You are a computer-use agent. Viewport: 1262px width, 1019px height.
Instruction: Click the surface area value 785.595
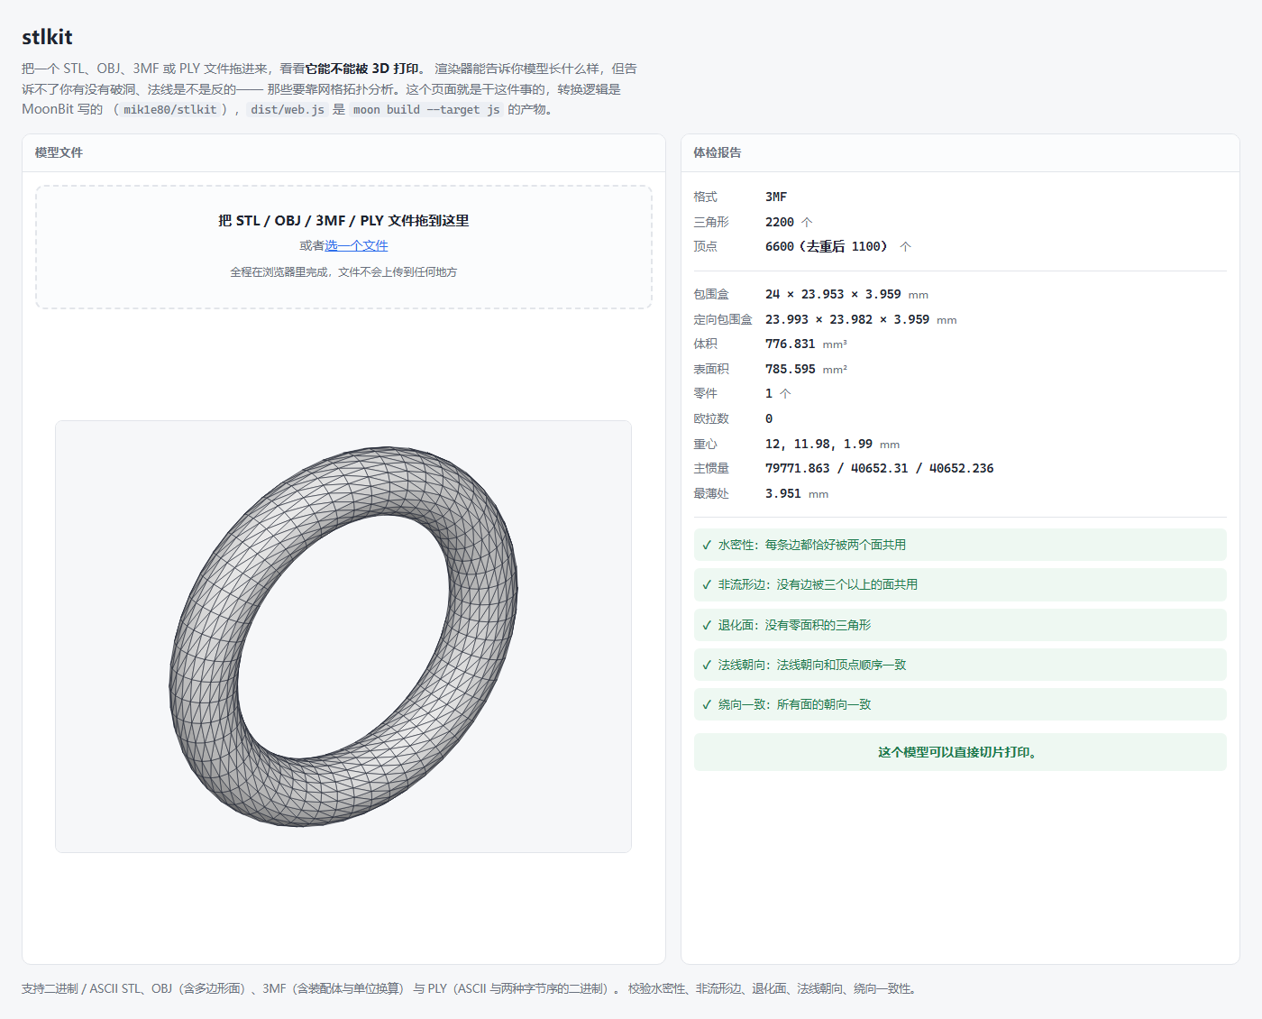click(791, 369)
